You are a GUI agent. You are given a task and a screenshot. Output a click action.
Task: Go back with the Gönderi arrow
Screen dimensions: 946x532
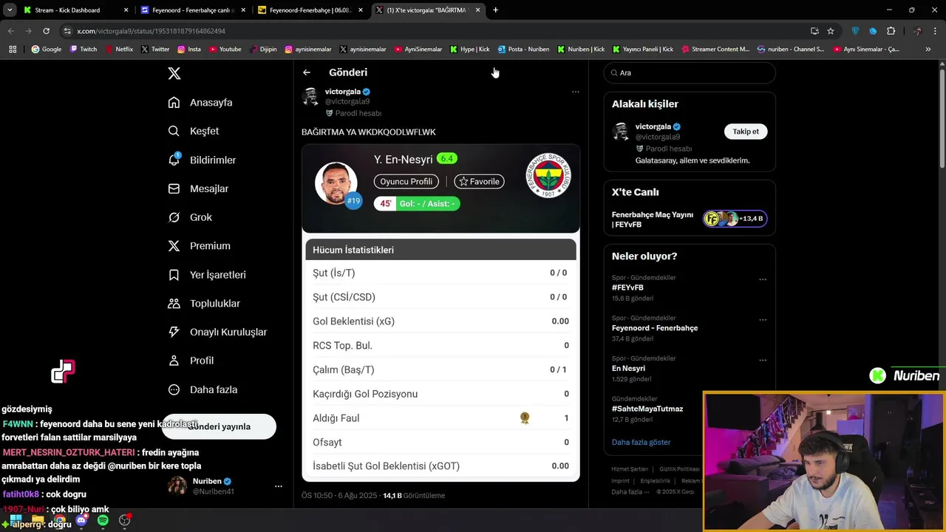pos(307,72)
